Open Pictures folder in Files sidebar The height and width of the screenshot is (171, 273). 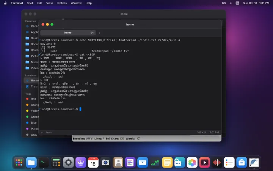(x=31, y=56)
